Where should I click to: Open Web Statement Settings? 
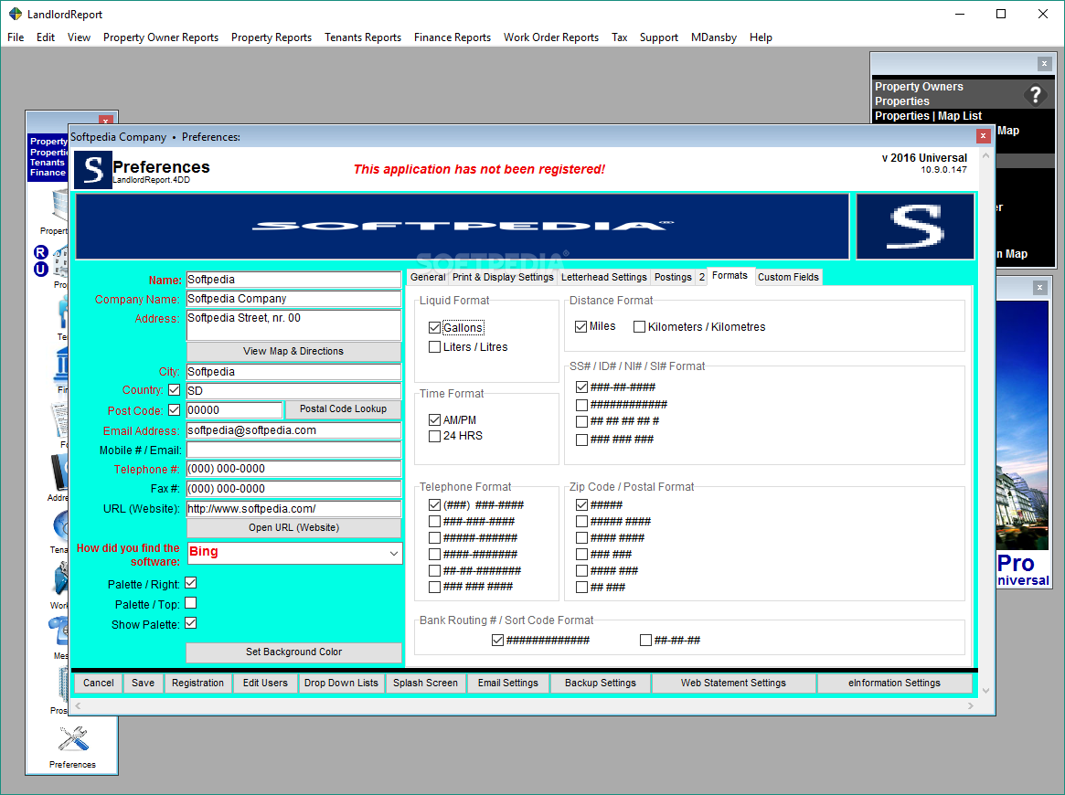click(x=733, y=683)
